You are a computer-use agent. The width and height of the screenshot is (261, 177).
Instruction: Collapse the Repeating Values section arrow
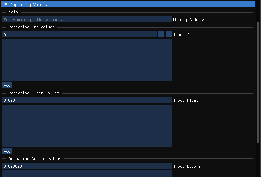(x=6, y=5)
